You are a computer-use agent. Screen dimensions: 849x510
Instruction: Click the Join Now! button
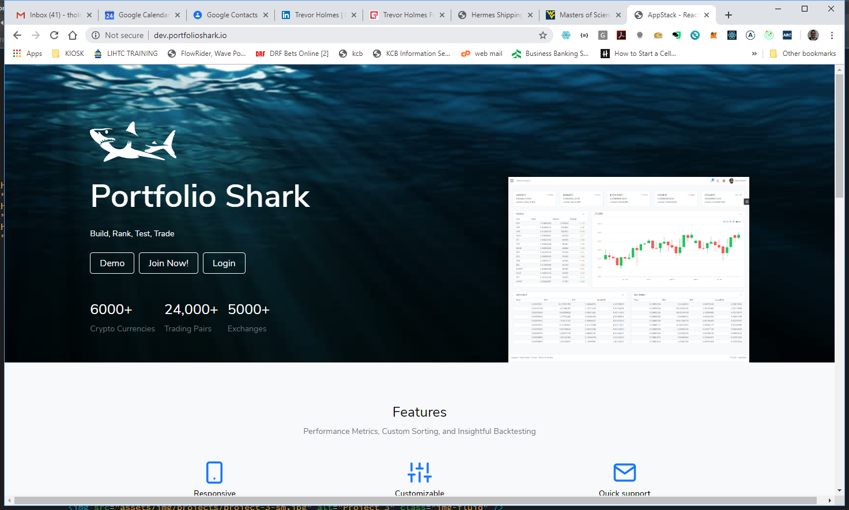168,263
